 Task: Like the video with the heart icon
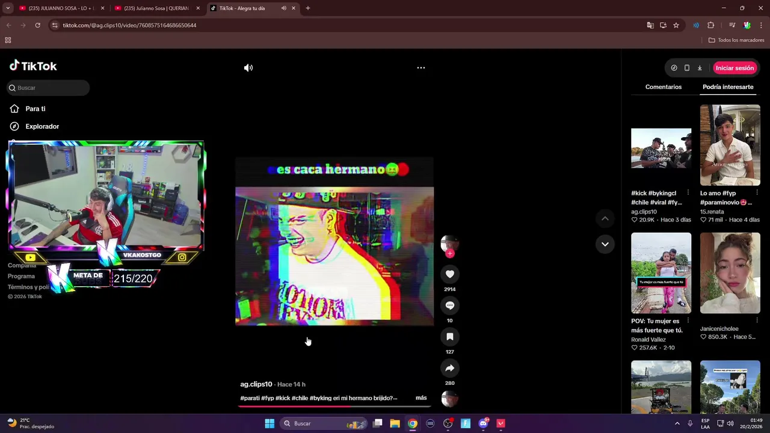(x=449, y=274)
